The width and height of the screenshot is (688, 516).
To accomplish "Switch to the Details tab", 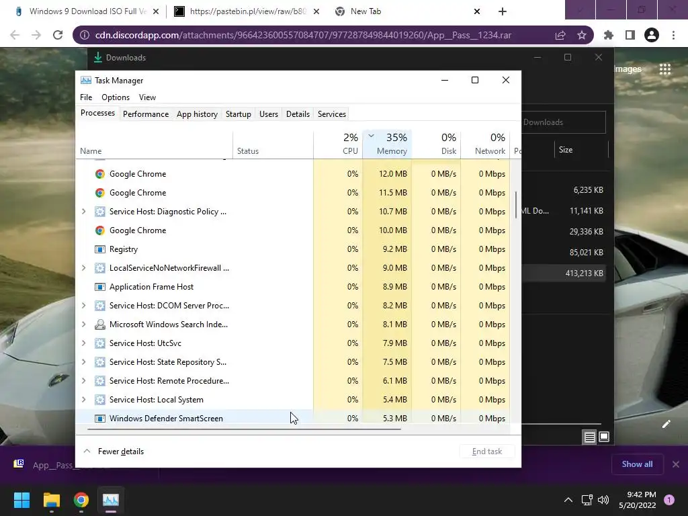I will tap(298, 114).
